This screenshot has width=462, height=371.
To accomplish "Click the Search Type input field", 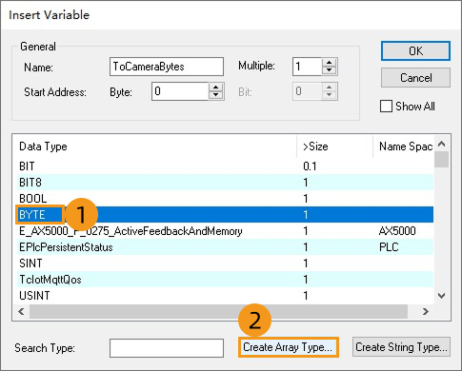I will [167, 348].
